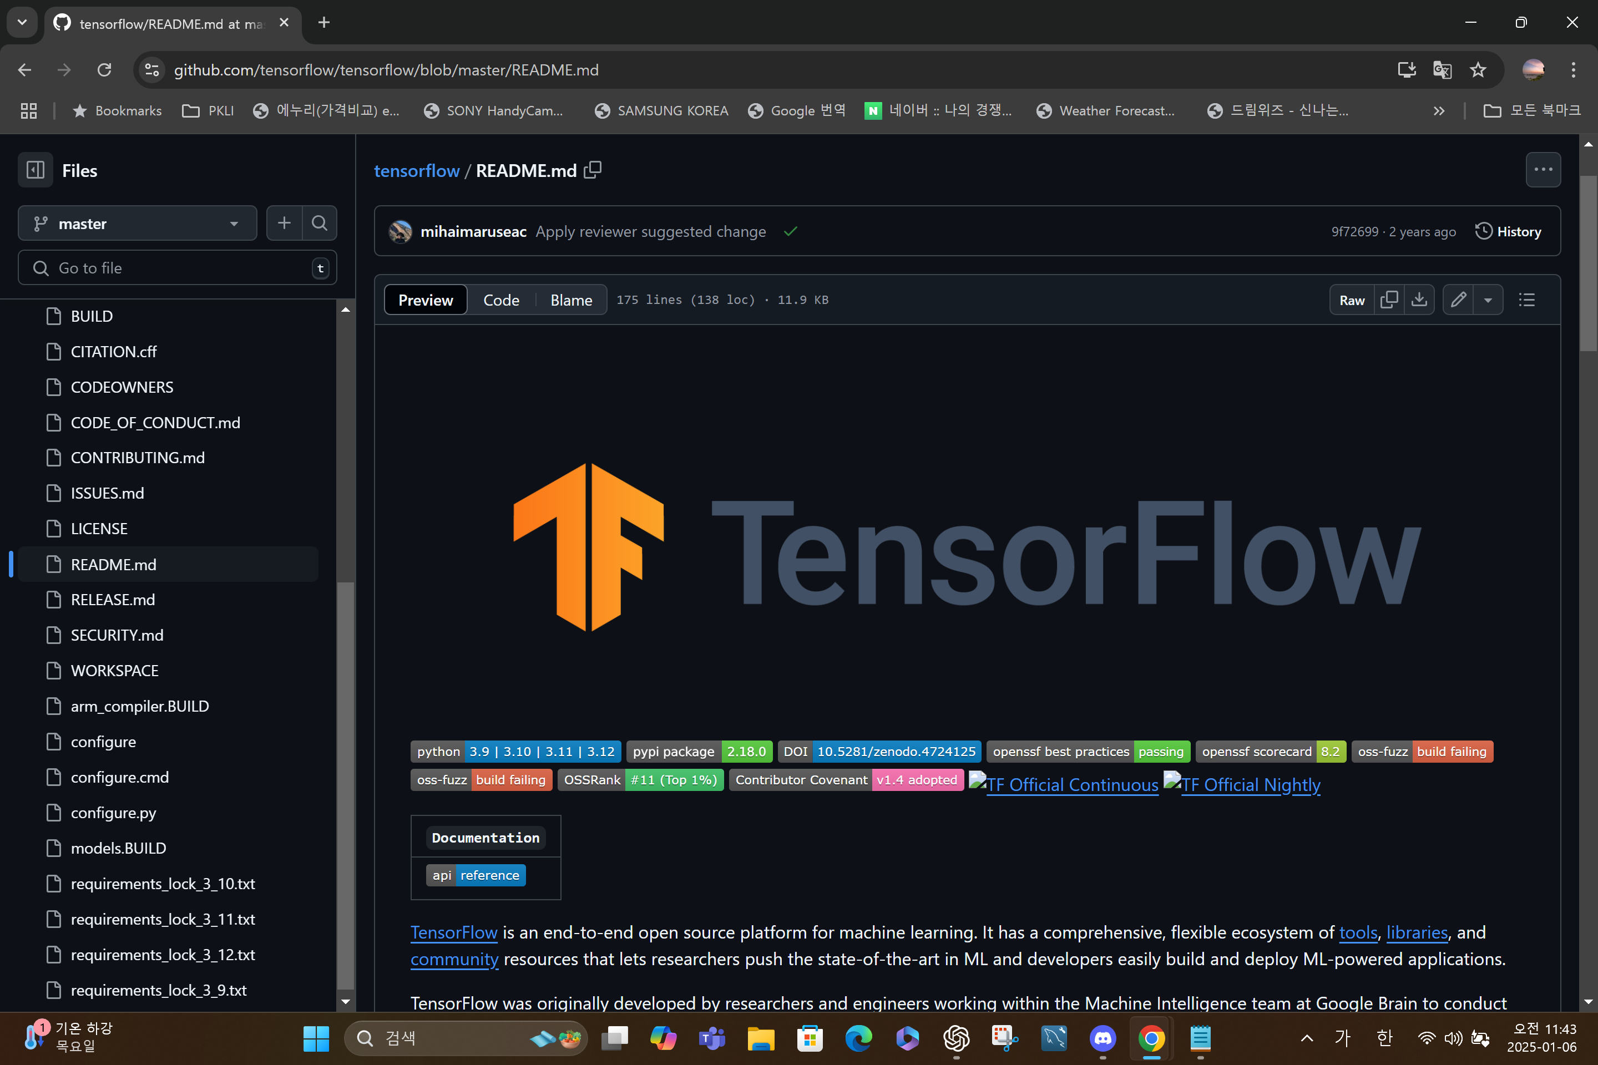Open the Google 번역 bookmark

coord(796,111)
